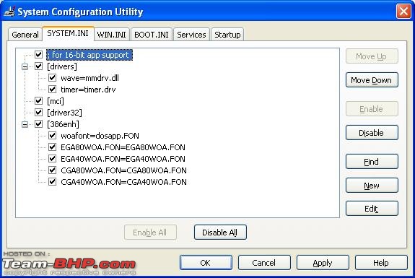415x278 pixels.
Task: Open the Services tab
Action: click(x=191, y=35)
